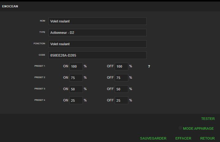Open the Type field Actionneur - D2
Image resolution: width=220 pixels, height=142 pixels.
(97, 33)
